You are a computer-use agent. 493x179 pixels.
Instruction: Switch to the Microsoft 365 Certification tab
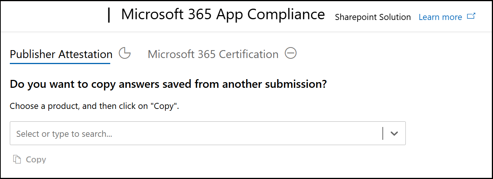coord(213,54)
